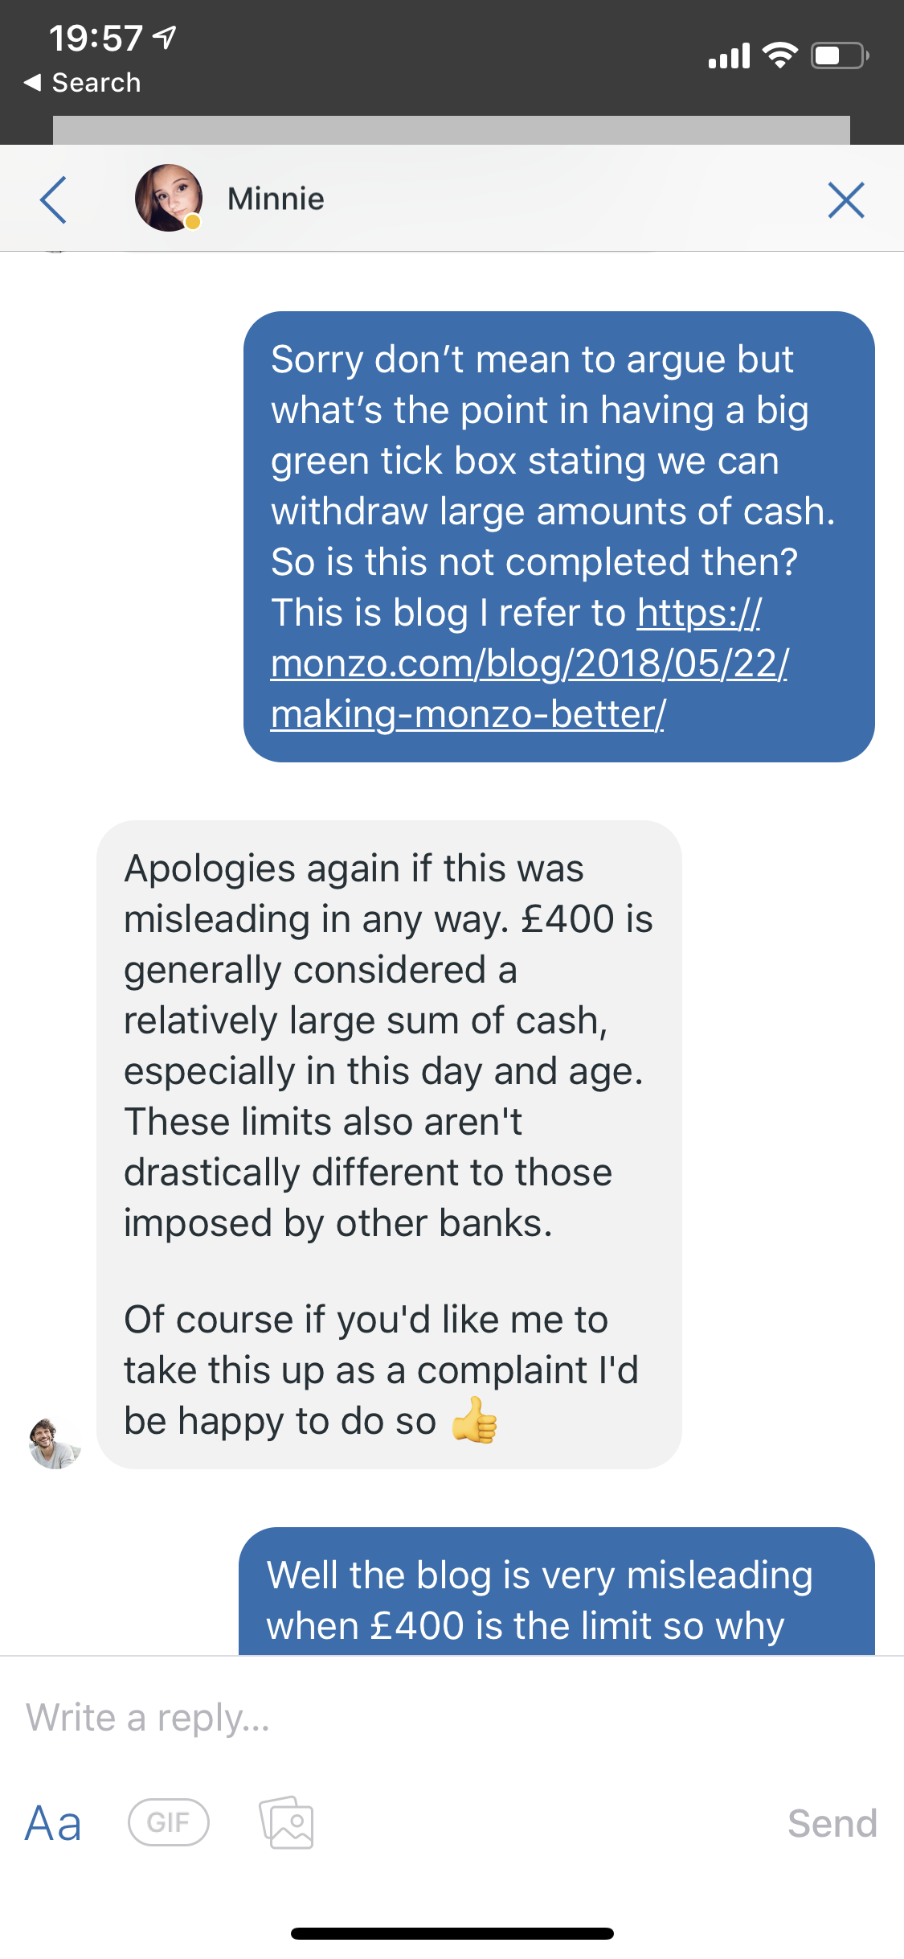Tap the battery indicator in the status bar
The image size is (904, 1959).
839,55
